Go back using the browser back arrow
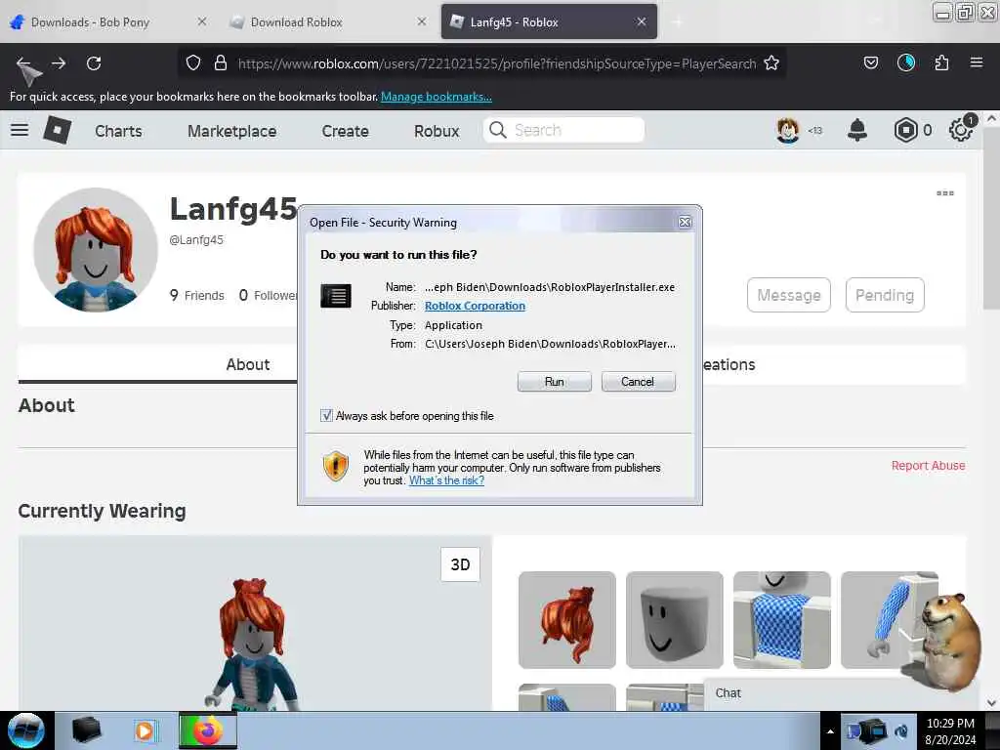This screenshot has width=1000, height=750. click(x=23, y=63)
